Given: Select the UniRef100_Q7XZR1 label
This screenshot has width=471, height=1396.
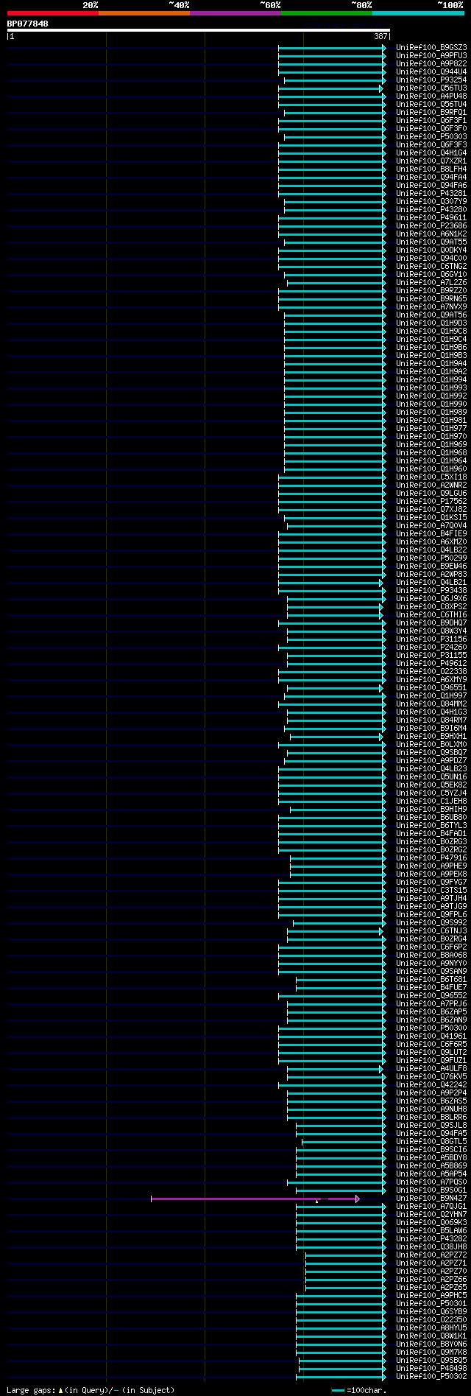Looking at the screenshot, I should pos(431,161).
